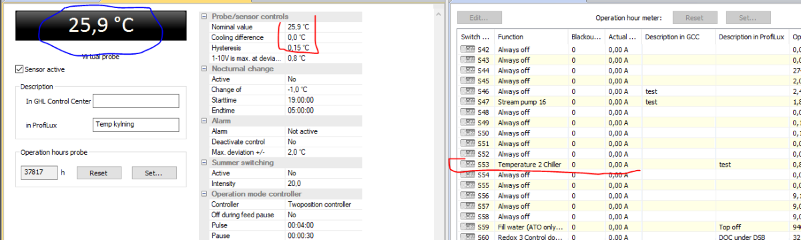The width and height of the screenshot is (801, 240).
Task: Collapse the Operation mode controller section
Action: click(x=205, y=194)
